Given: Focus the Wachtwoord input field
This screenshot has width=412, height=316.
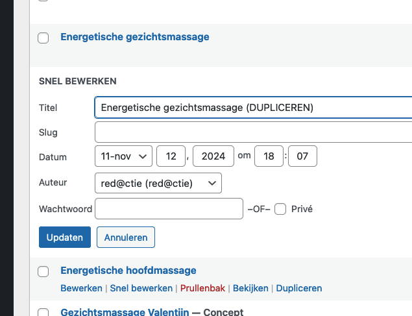Looking at the screenshot, I should tap(169, 209).
